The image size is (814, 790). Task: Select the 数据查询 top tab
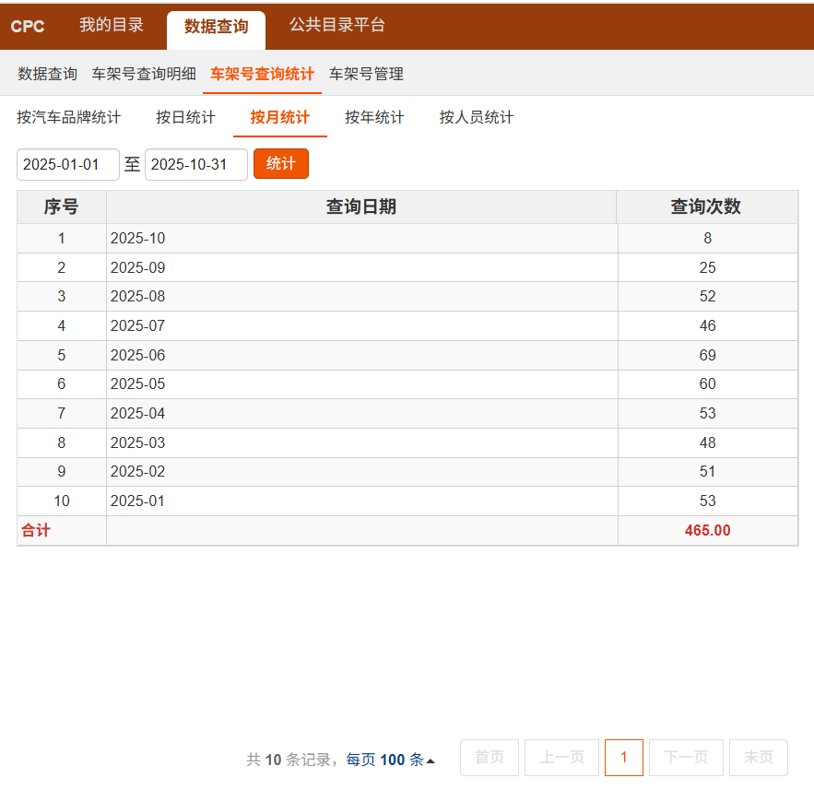(x=216, y=28)
